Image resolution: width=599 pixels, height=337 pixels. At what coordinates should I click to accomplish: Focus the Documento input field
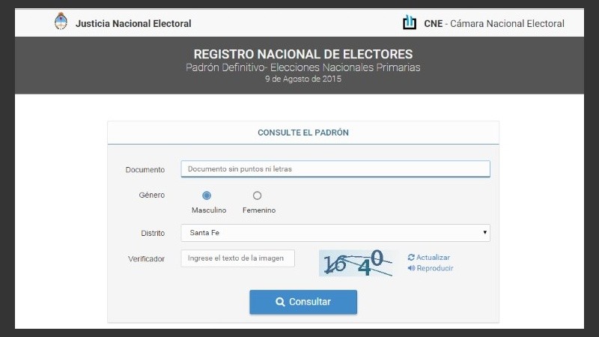pyautogui.click(x=335, y=169)
